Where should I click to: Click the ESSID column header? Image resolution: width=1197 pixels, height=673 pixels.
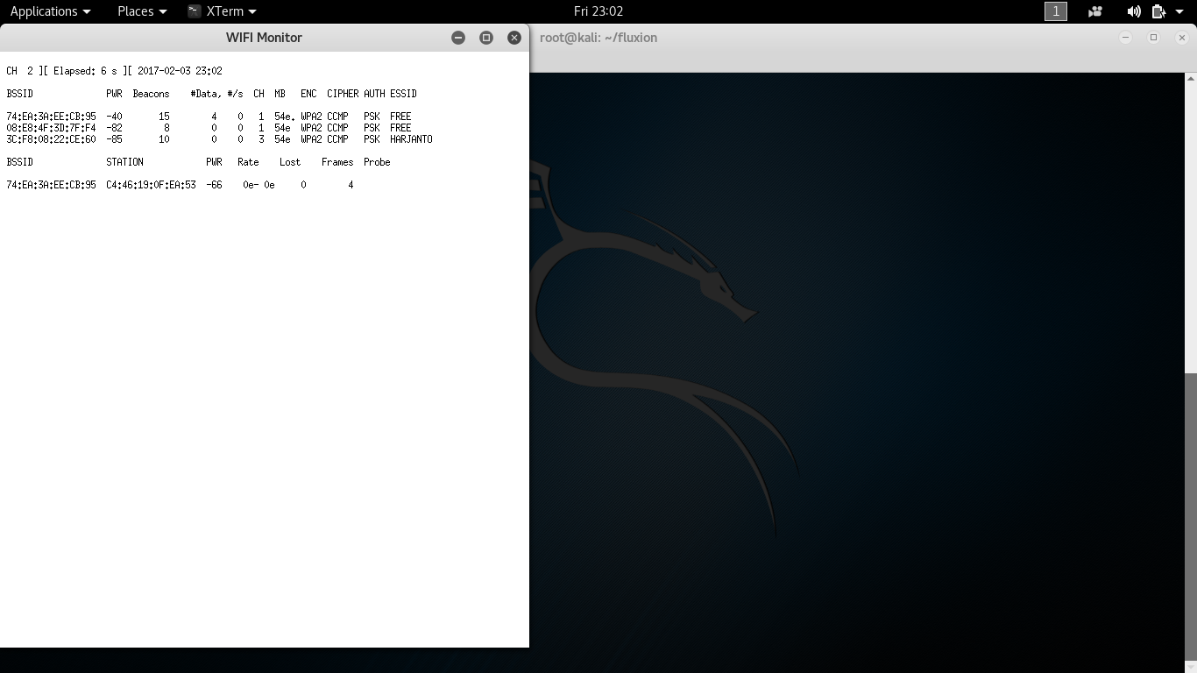pos(403,94)
